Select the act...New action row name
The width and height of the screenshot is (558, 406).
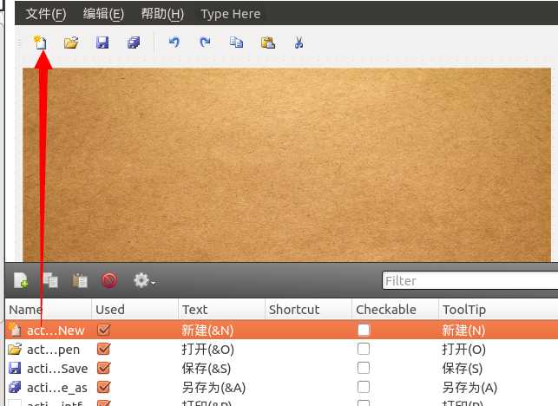point(56,331)
